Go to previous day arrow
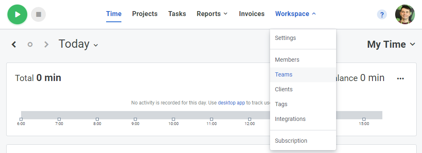The image size is (422, 153). [14, 44]
